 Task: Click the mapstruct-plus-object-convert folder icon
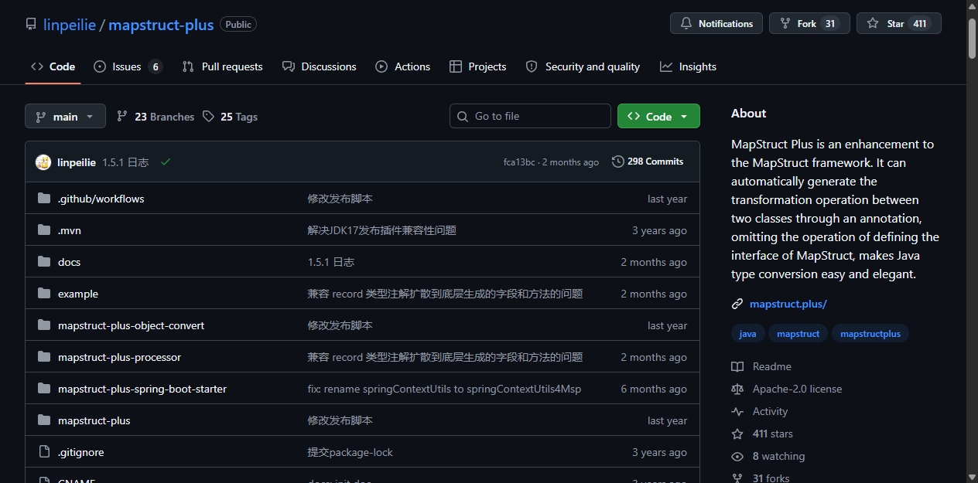44,325
